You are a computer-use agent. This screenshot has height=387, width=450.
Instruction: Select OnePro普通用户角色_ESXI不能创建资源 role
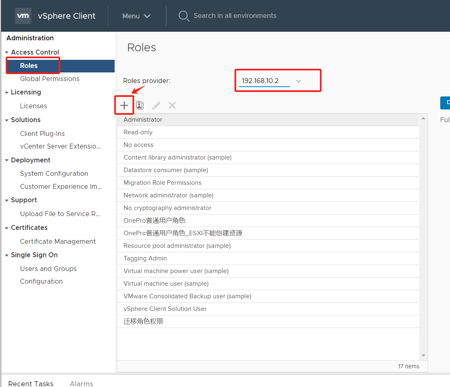click(x=268, y=233)
